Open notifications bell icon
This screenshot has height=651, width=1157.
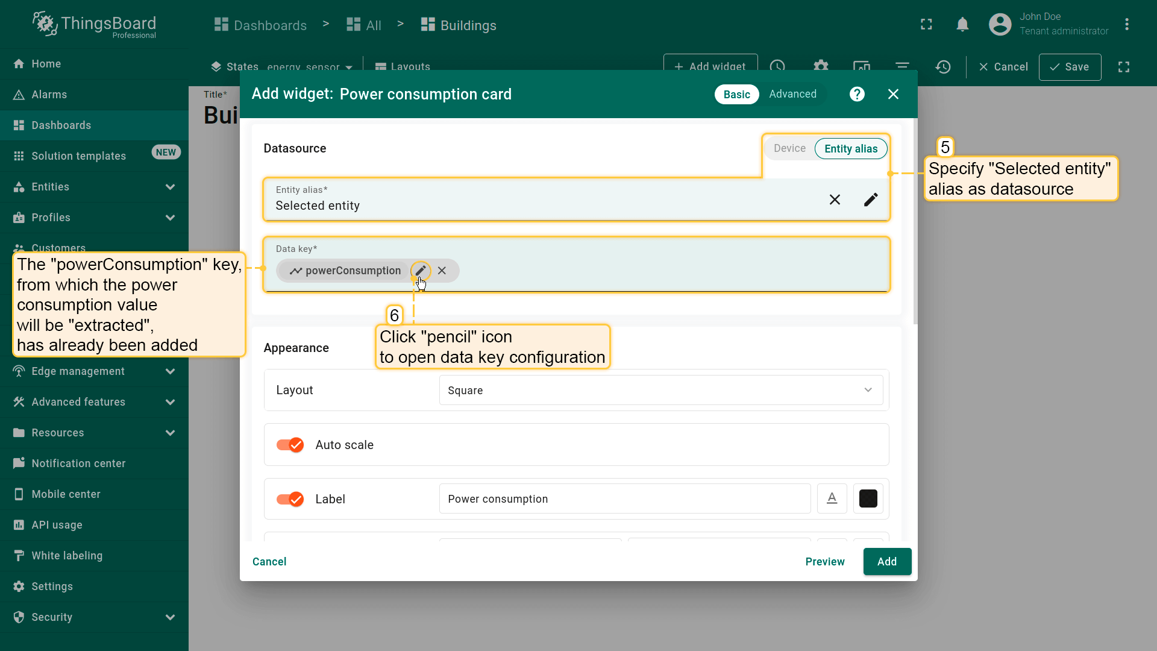[x=962, y=25]
